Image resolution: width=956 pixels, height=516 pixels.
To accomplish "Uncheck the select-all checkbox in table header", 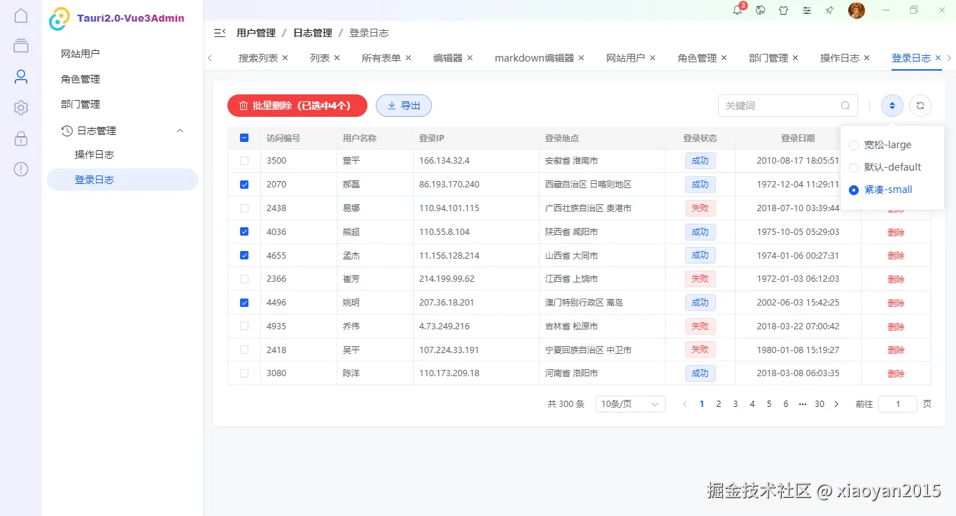I will coord(244,138).
